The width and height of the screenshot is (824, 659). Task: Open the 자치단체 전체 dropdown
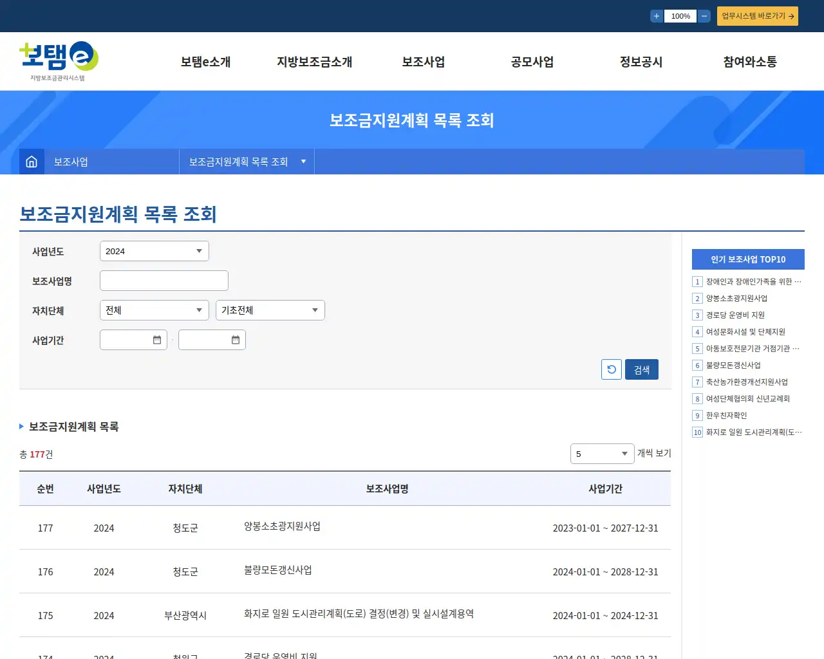pyautogui.click(x=154, y=310)
